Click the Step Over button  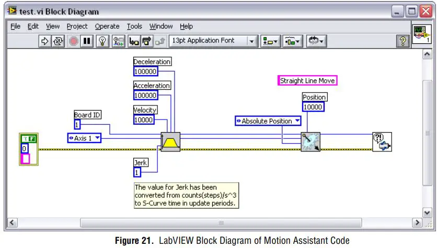tap(147, 41)
